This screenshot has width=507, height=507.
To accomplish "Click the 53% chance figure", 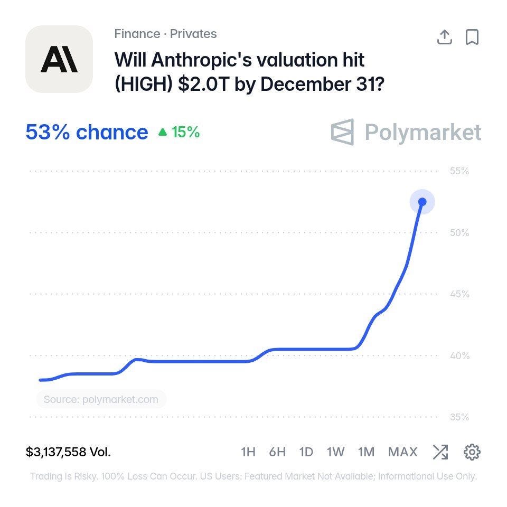I will [x=87, y=132].
